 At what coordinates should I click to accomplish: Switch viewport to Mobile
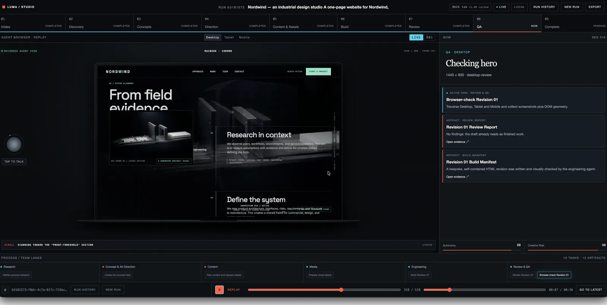(x=244, y=38)
